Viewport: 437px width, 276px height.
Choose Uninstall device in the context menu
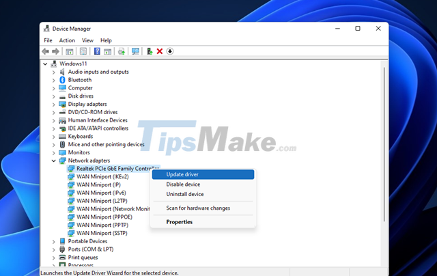[203, 194]
